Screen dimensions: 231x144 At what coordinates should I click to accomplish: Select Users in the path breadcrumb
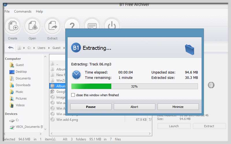tap(41, 48)
